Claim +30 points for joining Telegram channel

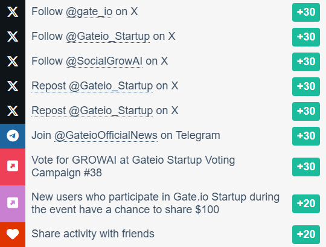click(306, 136)
